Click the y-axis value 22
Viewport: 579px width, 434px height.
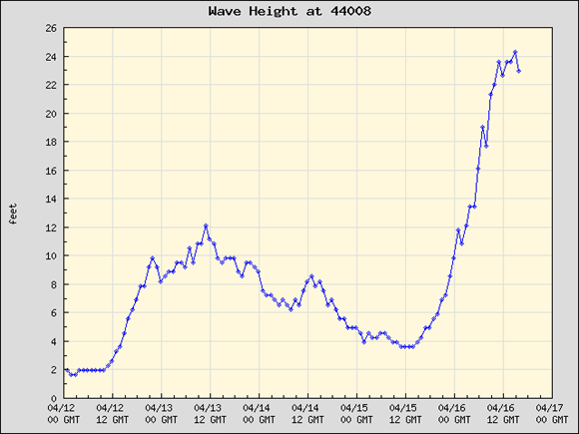tap(51, 85)
